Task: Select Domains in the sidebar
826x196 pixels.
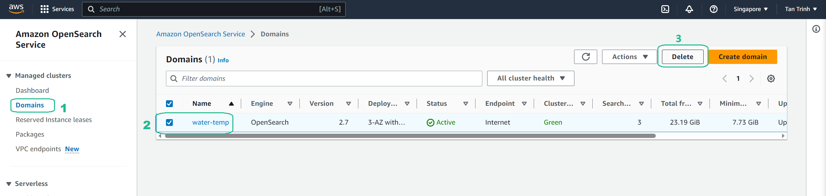Action: click(30, 105)
